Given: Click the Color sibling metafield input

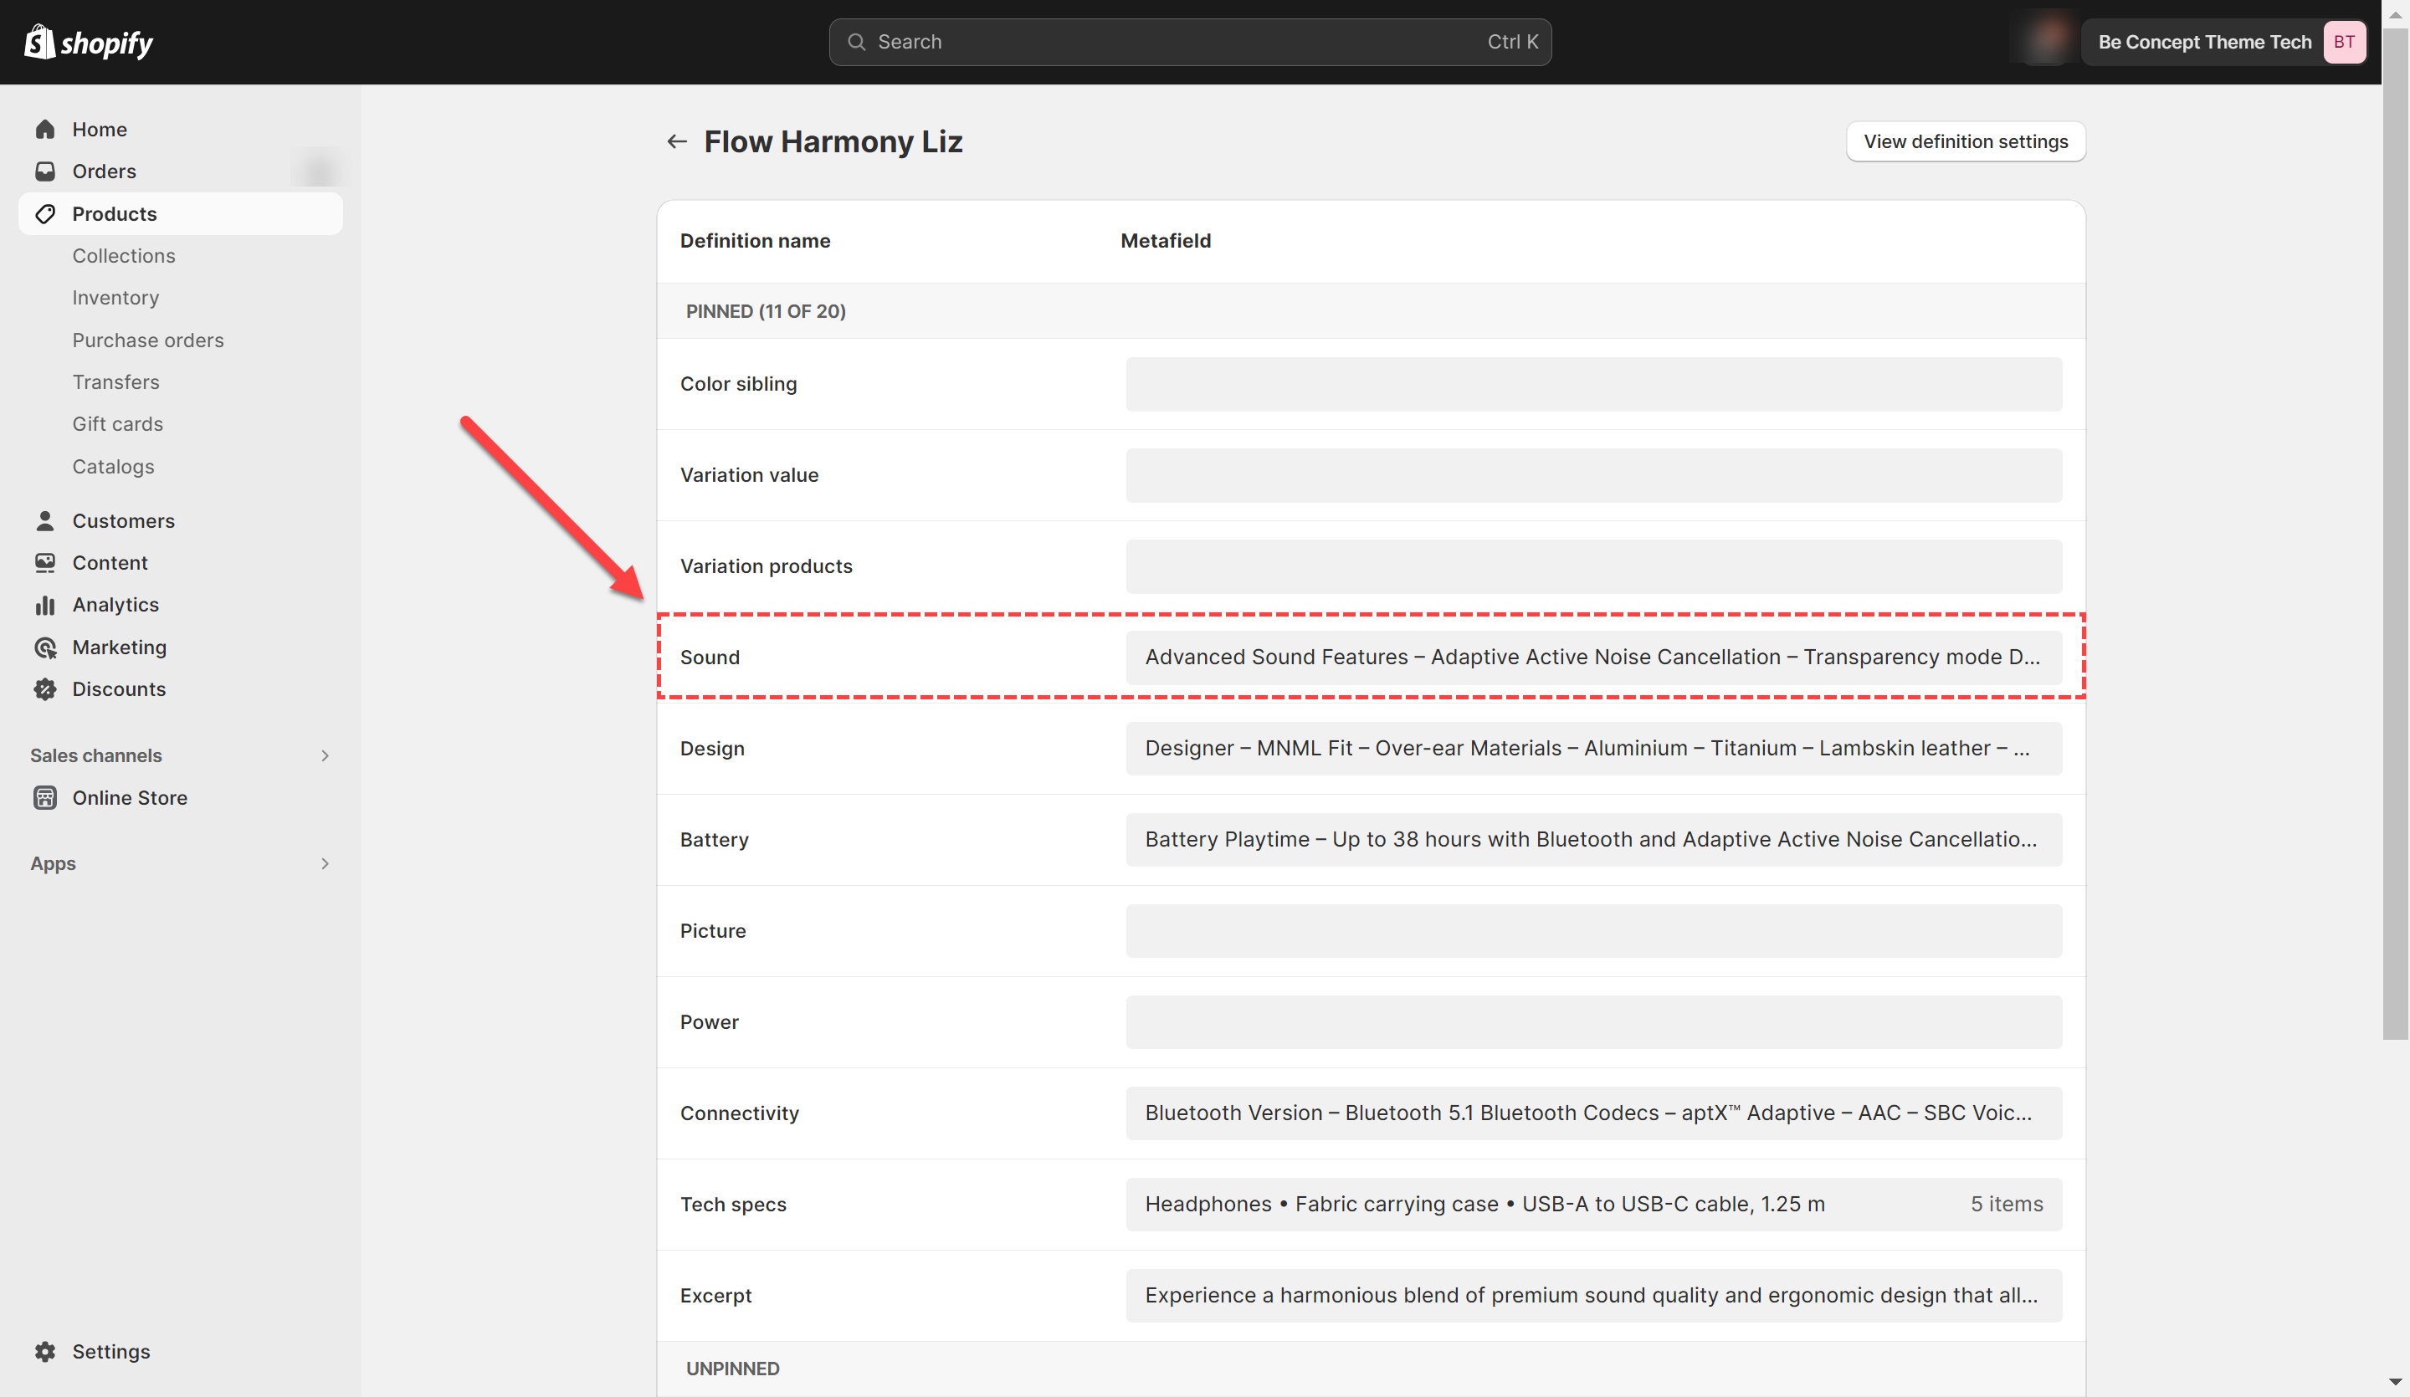Looking at the screenshot, I should tap(1593, 385).
